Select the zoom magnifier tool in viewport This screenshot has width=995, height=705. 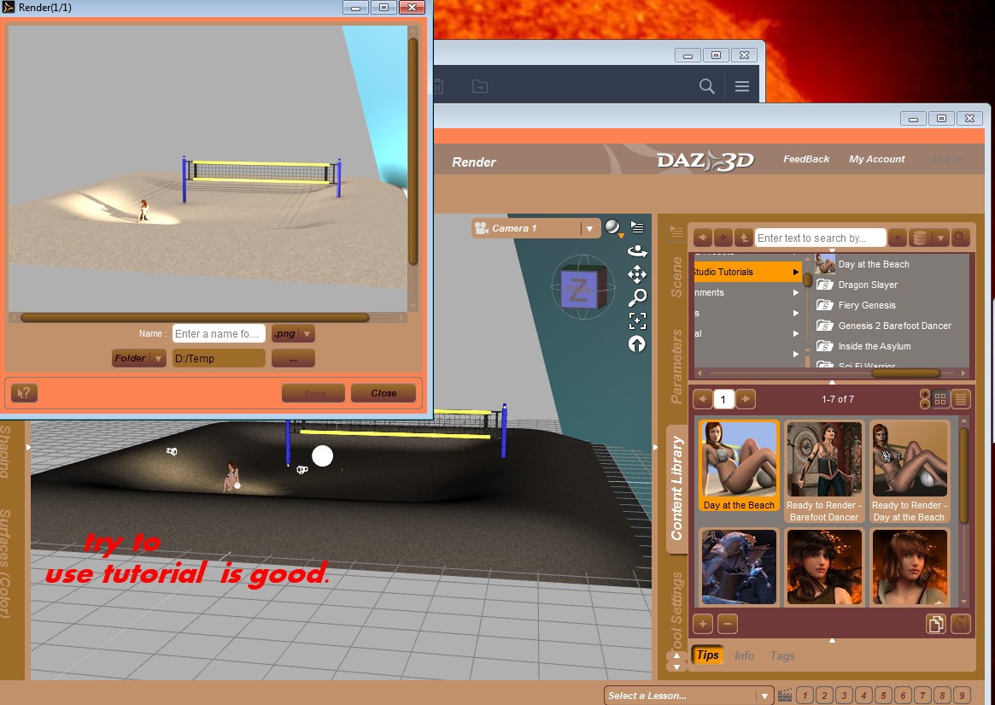click(x=636, y=297)
